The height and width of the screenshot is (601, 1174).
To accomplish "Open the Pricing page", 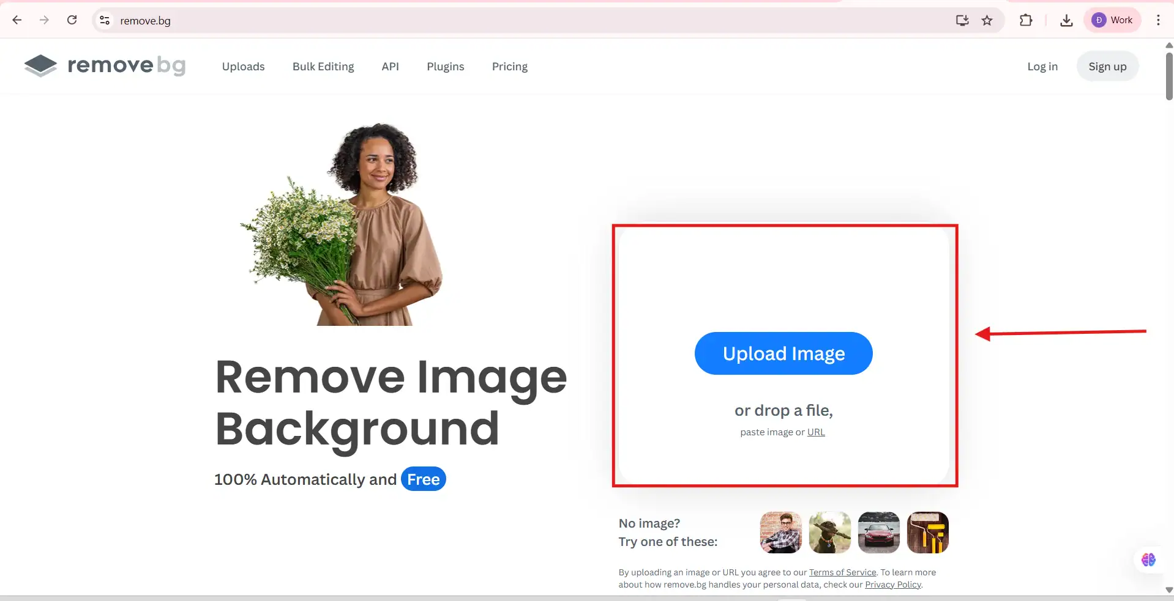I will click(509, 67).
